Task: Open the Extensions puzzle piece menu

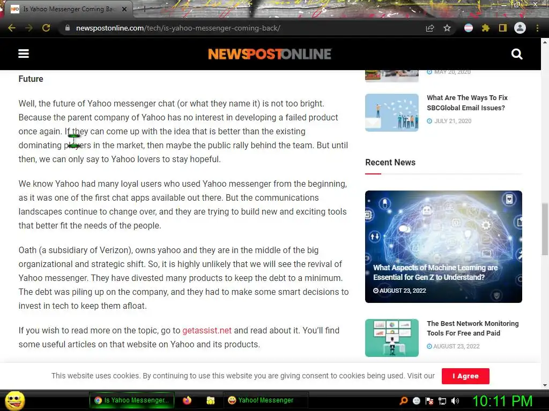Action: 486,28
